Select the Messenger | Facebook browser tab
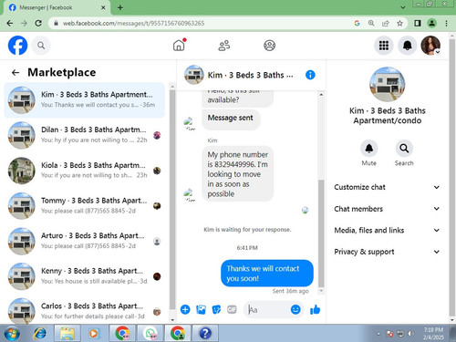This screenshot has width=456, height=342. pos(57,7)
